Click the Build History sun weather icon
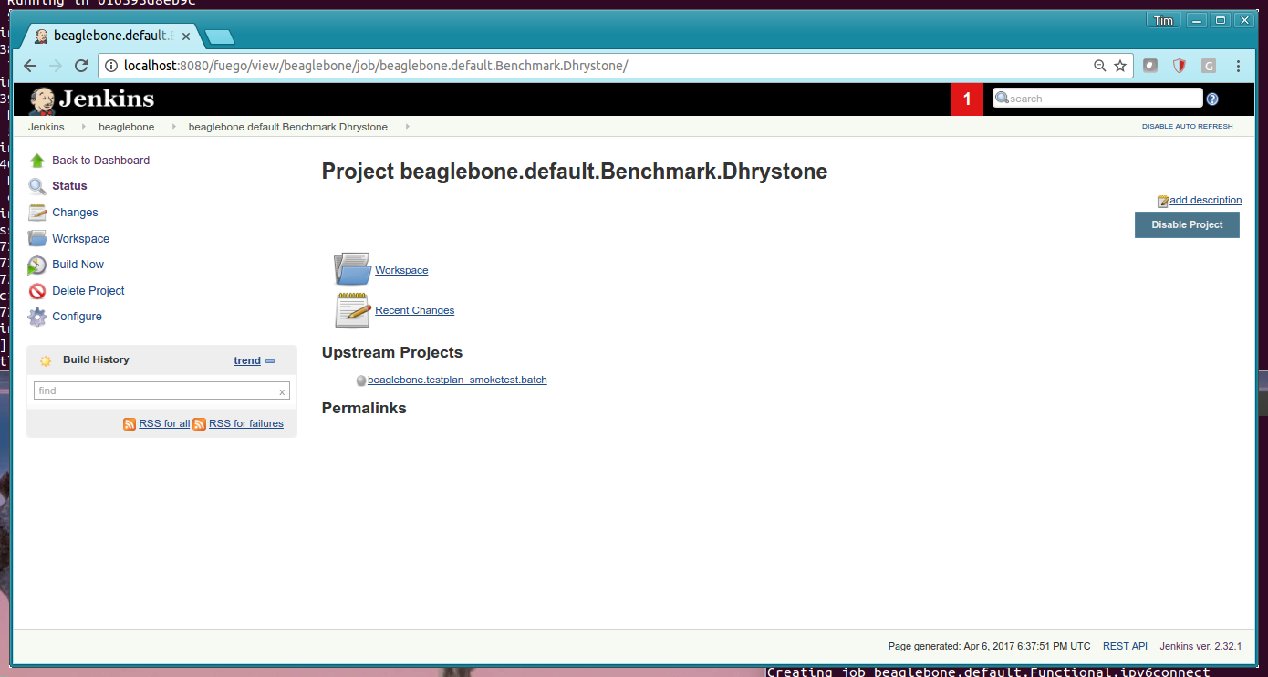The height and width of the screenshot is (677, 1268). point(46,360)
